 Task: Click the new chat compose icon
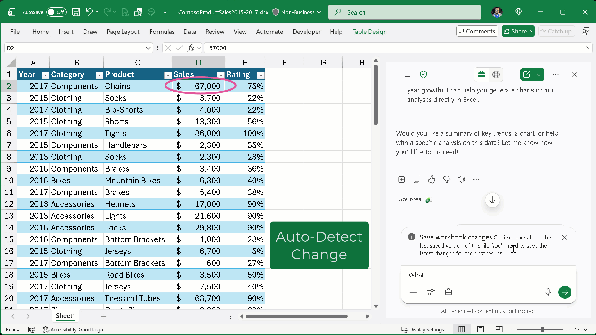point(526,74)
